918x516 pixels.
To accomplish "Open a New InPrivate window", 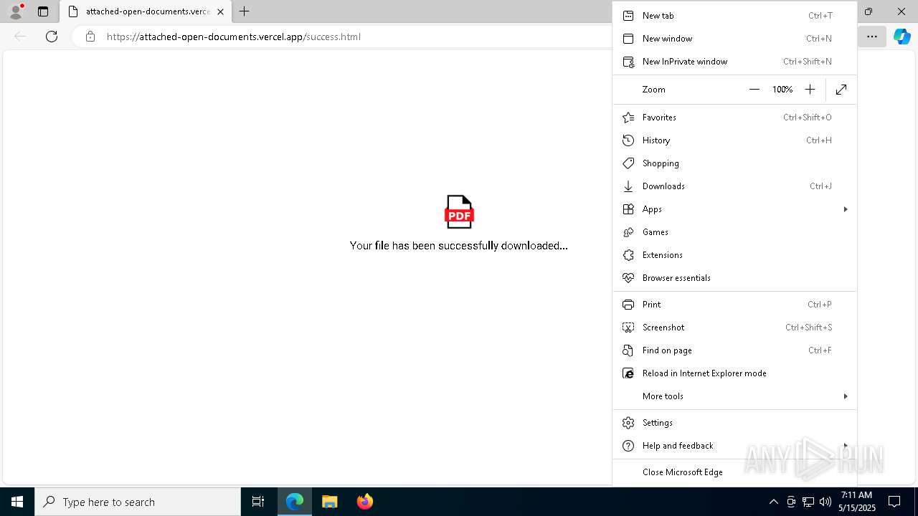I will point(734,62).
